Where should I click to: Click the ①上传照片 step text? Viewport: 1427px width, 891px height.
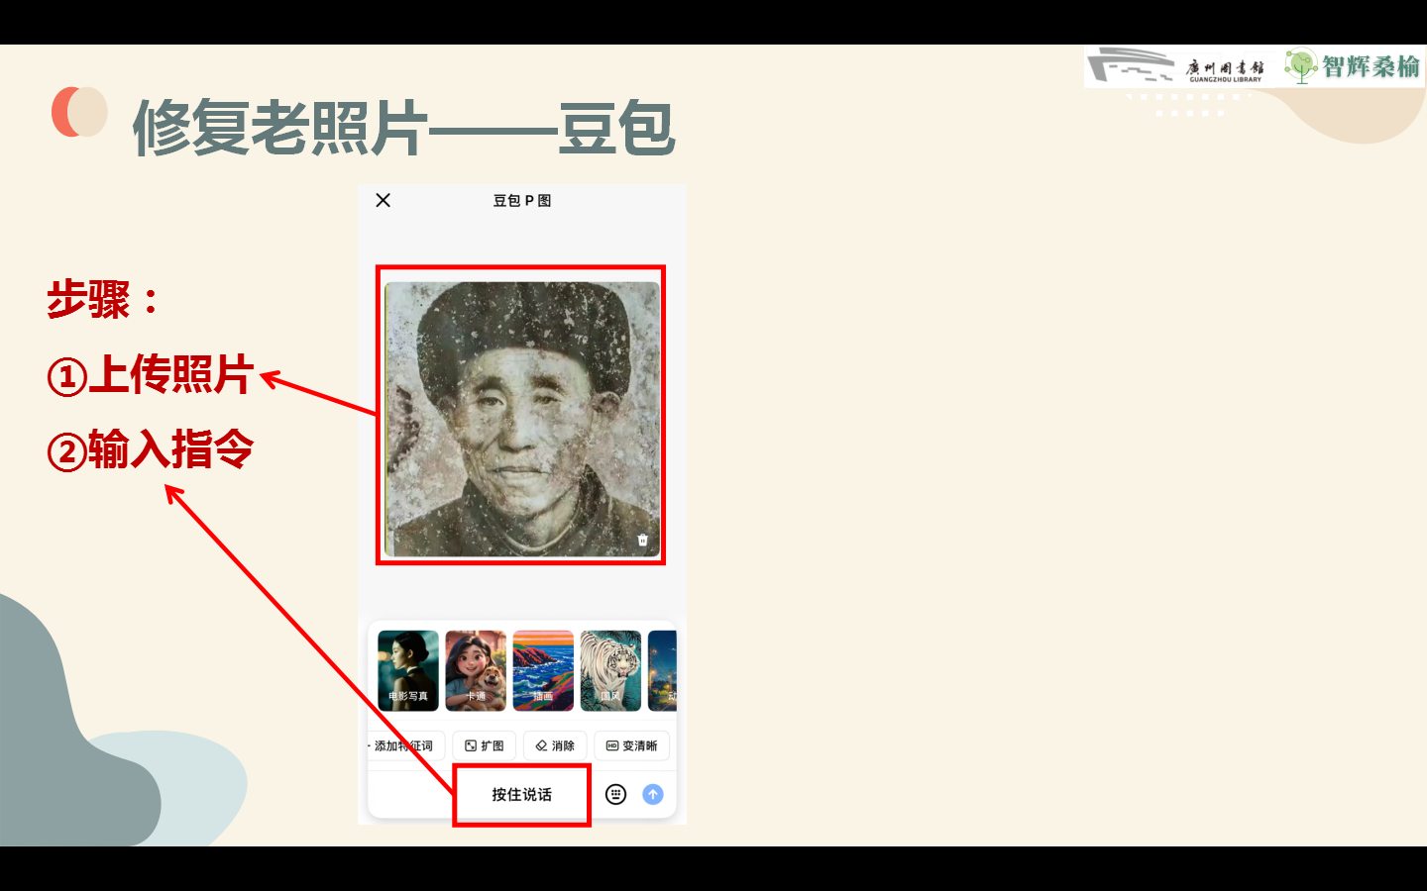click(x=151, y=375)
